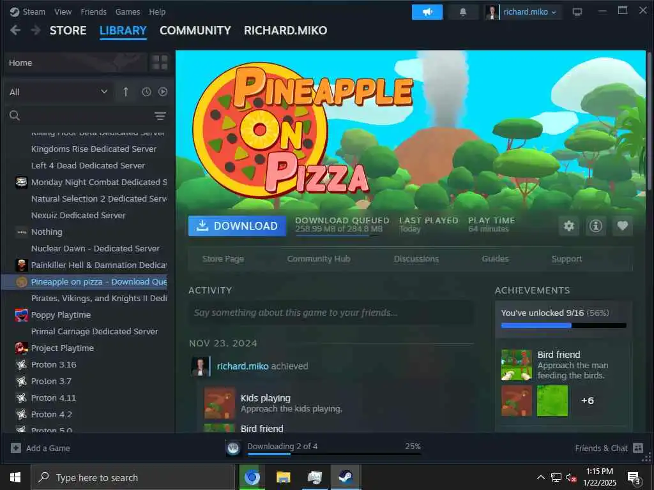Open File Explorer from the taskbar

click(283, 477)
